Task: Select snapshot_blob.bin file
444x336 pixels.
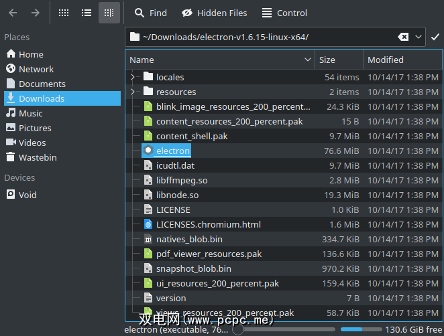Action: (x=194, y=269)
